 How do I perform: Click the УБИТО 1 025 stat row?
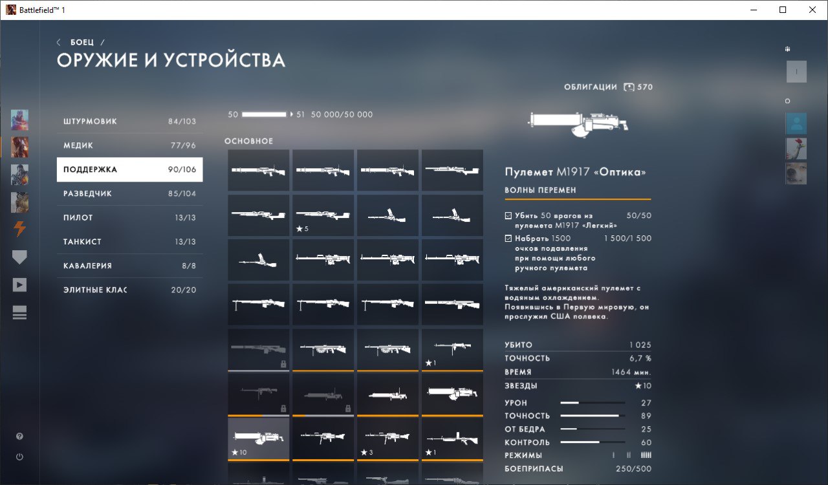point(578,345)
